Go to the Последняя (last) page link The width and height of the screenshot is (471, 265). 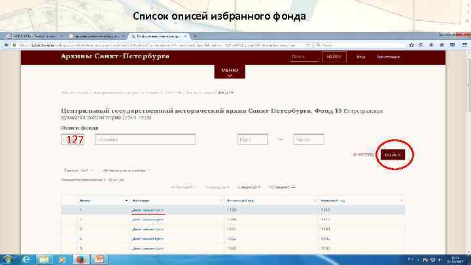(282, 187)
